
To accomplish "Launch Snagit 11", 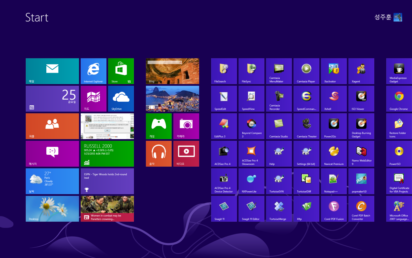I will pyautogui.click(x=224, y=209).
